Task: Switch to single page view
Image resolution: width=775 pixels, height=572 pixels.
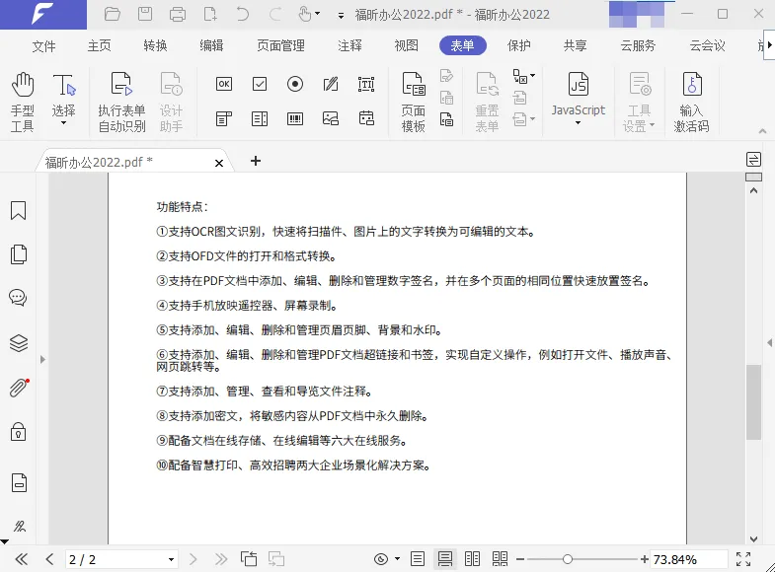Action: click(418, 559)
